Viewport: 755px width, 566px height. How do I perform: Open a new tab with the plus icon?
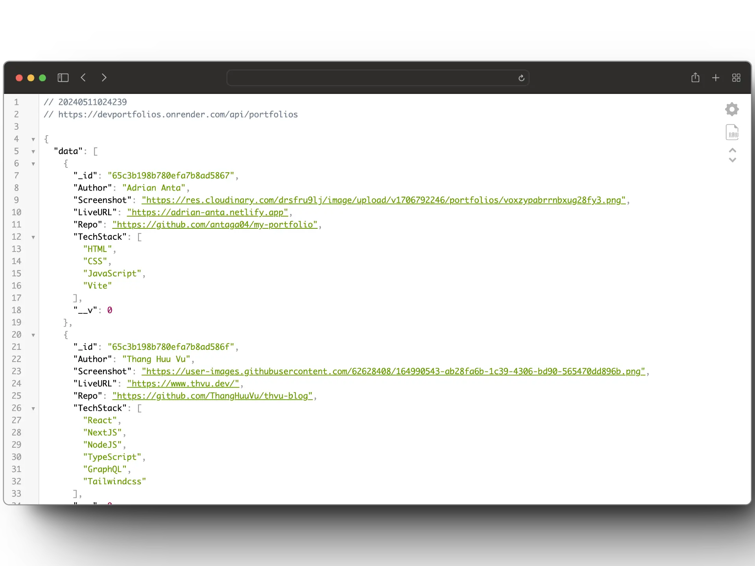[715, 78]
